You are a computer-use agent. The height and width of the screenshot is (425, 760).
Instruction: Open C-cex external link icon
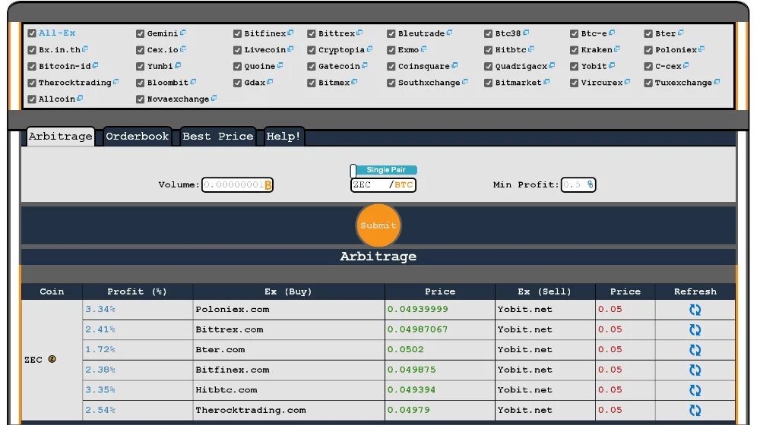click(686, 66)
